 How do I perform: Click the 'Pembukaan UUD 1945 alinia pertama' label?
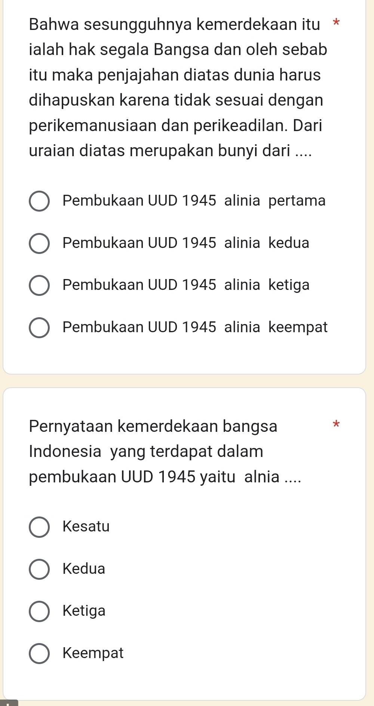pyautogui.click(x=194, y=201)
